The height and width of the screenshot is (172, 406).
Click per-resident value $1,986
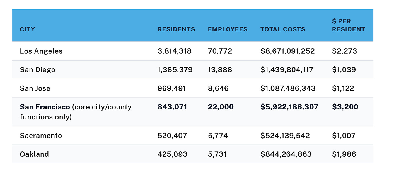tap(344, 154)
